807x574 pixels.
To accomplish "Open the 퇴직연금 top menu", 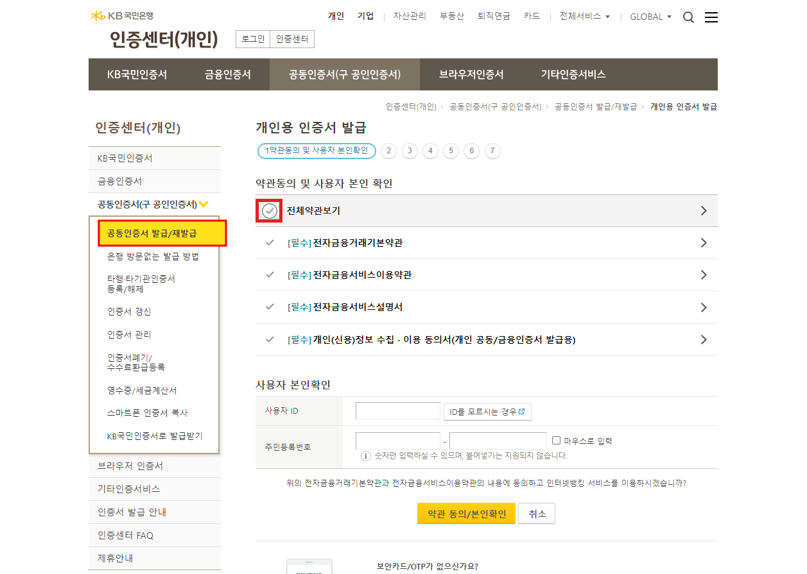I will [494, 16].
